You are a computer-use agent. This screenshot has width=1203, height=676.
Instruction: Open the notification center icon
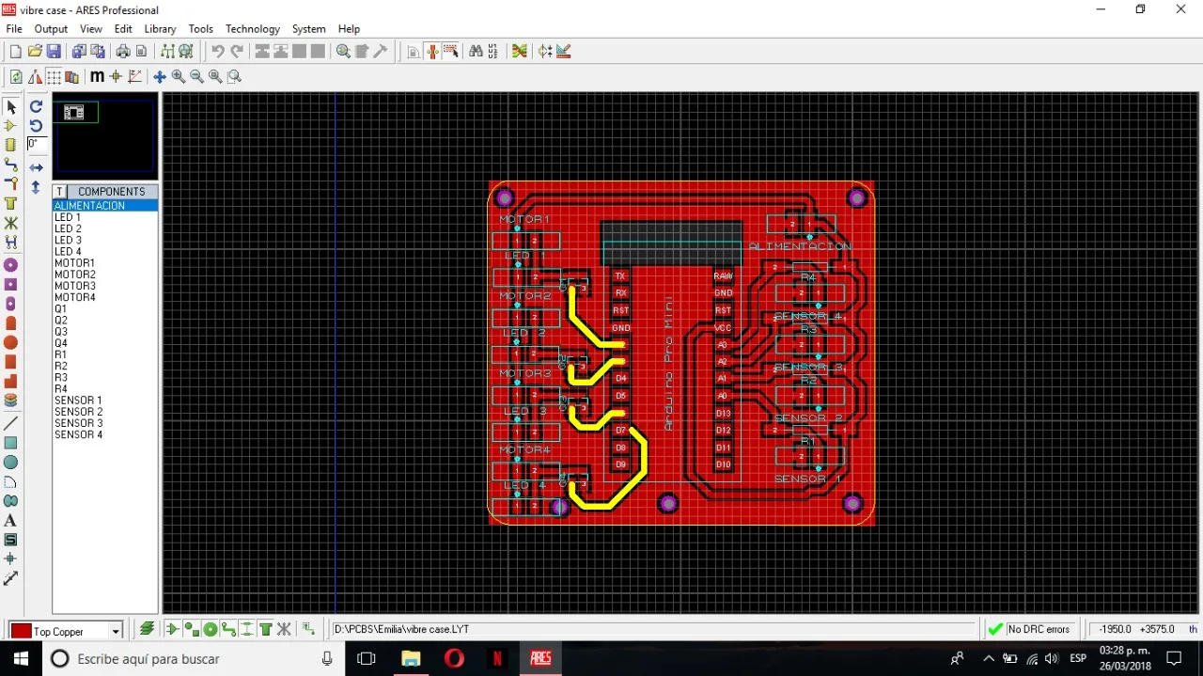point(1174,658)
